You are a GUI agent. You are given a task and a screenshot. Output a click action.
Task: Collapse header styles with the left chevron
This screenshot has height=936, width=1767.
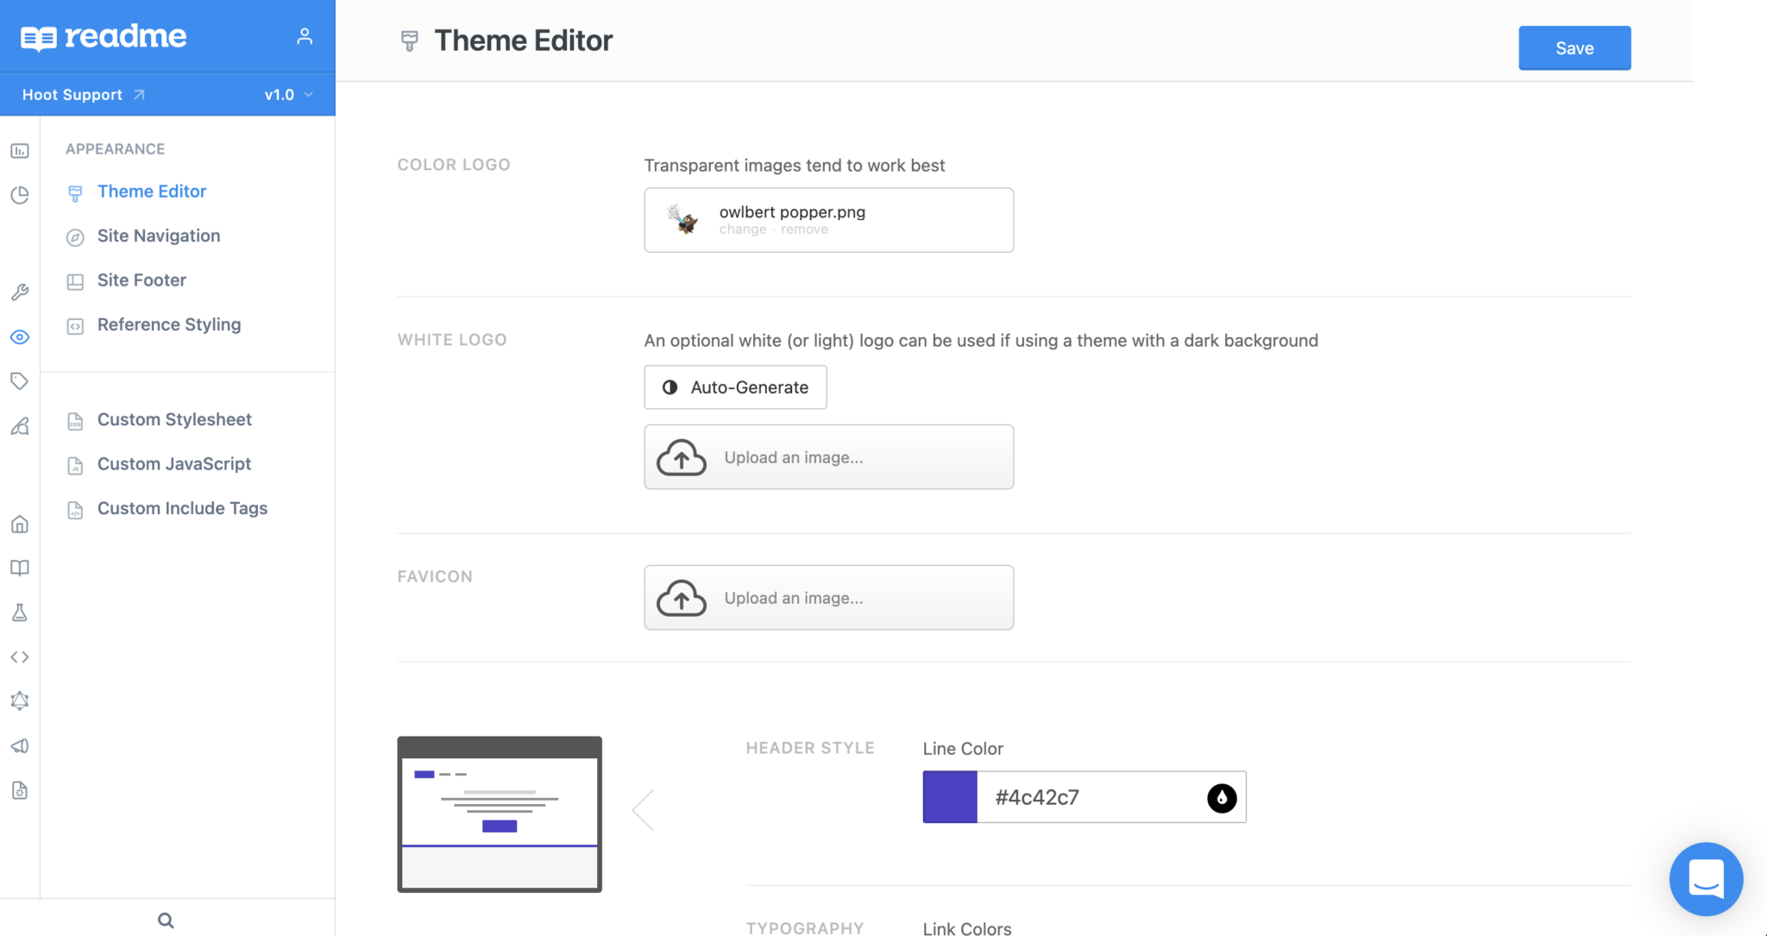point(643,809)
